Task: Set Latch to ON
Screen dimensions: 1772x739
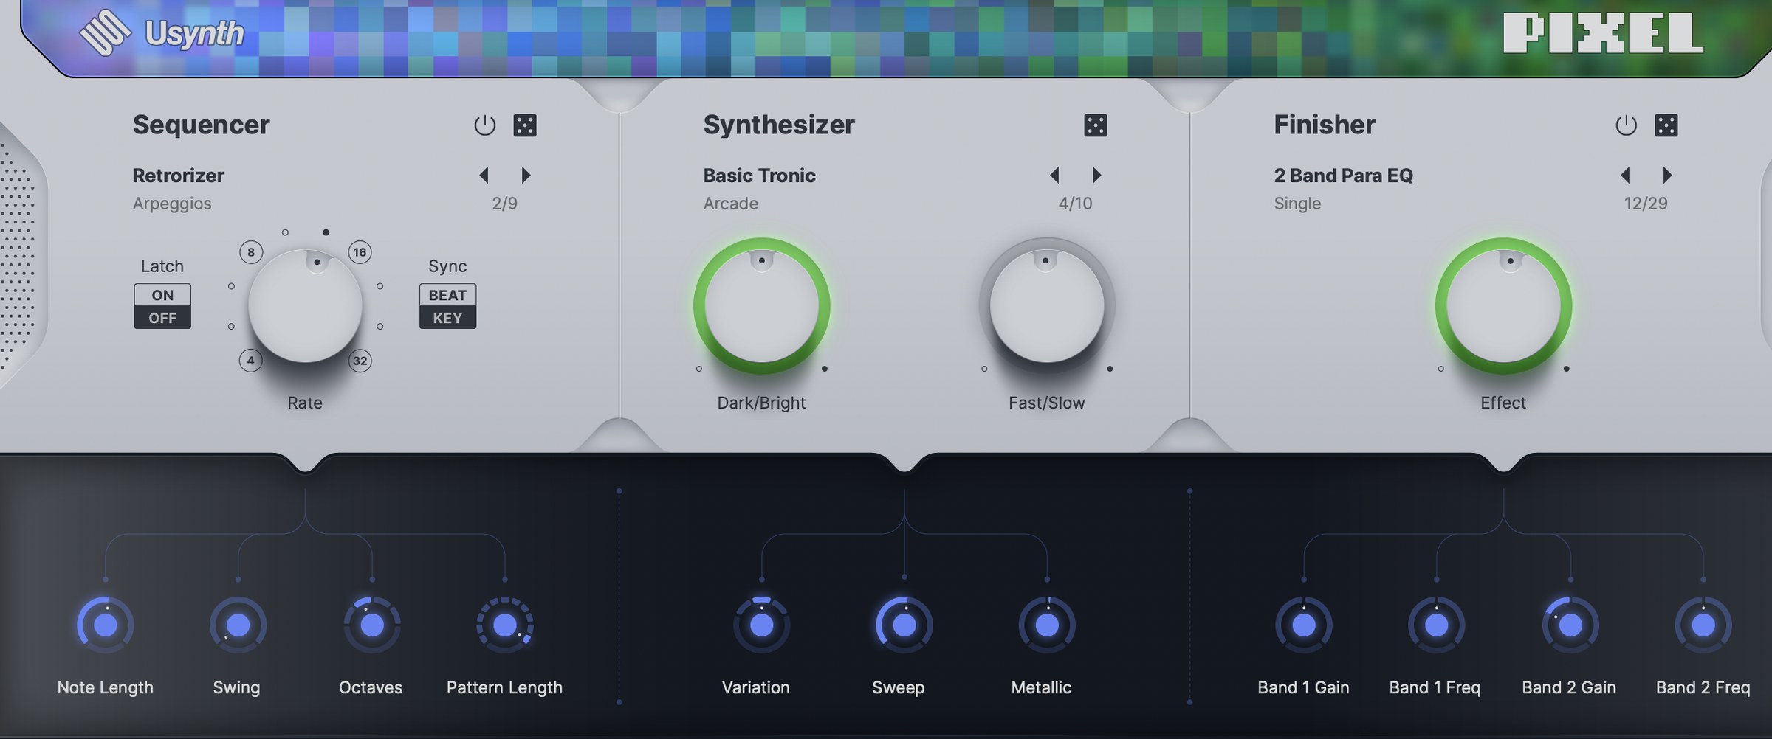Action: (x=162, y=295)
